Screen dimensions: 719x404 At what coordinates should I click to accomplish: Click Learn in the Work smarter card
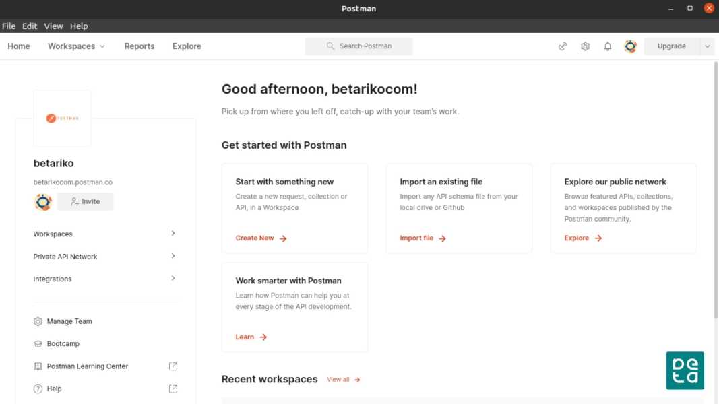(245, 337)
